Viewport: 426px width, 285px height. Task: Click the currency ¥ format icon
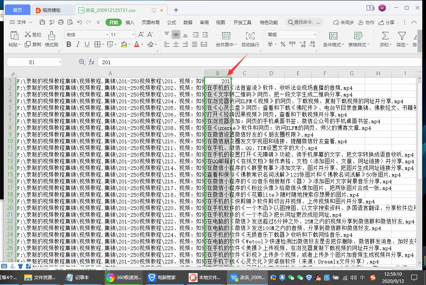(270, 44)
